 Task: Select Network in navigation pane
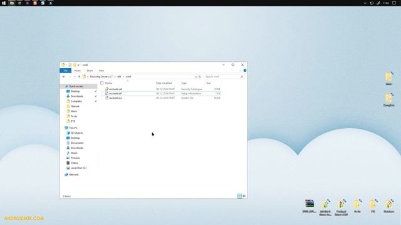pyautogui.click(x=73, y=174)
